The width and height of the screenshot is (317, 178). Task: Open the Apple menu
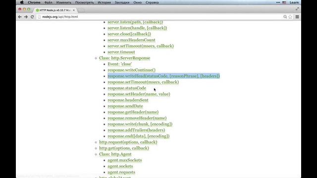coord(22,2)
